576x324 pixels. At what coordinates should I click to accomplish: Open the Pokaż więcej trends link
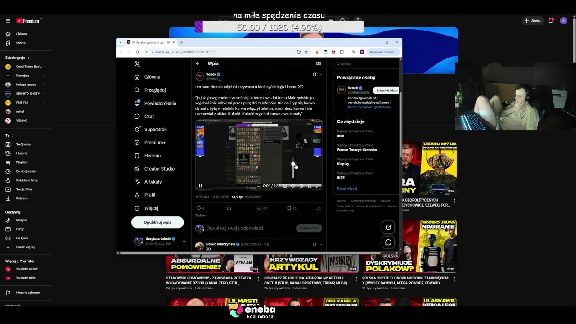click(347, 189)
